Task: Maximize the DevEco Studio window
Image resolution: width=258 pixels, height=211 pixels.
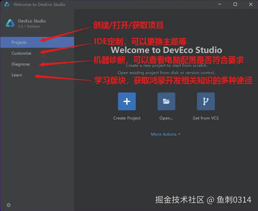Action: [x=235, y=4]
